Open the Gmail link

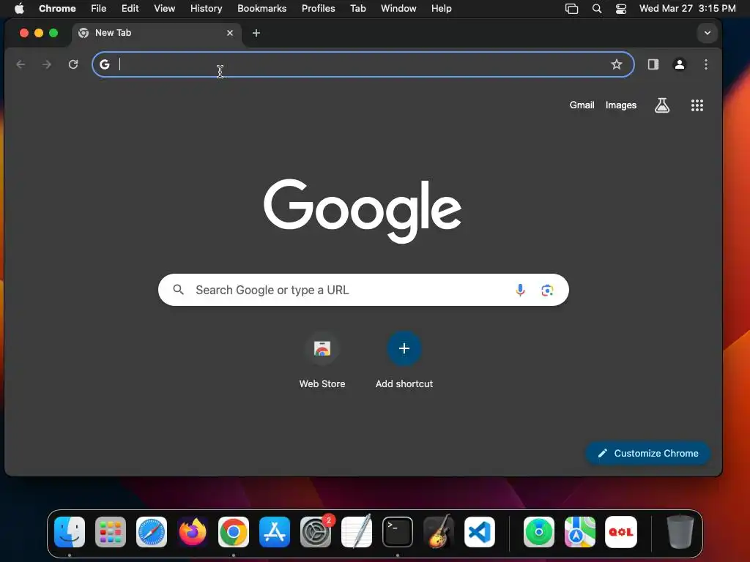point(582,105)
